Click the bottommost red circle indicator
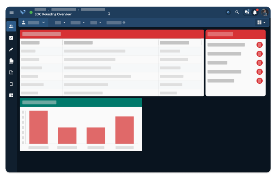 [x=259, y=81]
